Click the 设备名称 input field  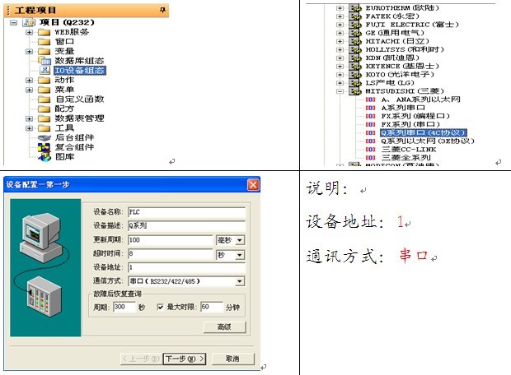[x=187, y=212]
